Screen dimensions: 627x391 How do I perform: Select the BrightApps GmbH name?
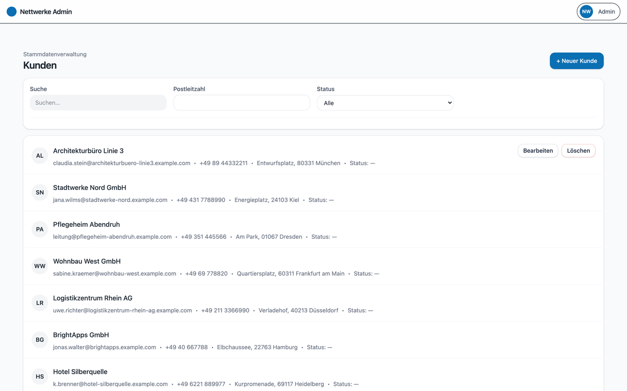point(81,335)
